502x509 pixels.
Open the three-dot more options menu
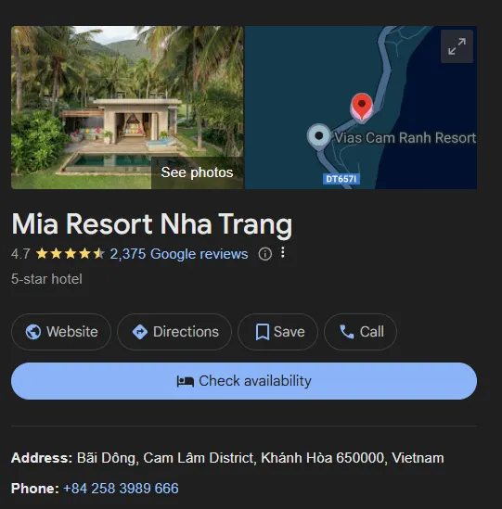click(283, 252)
